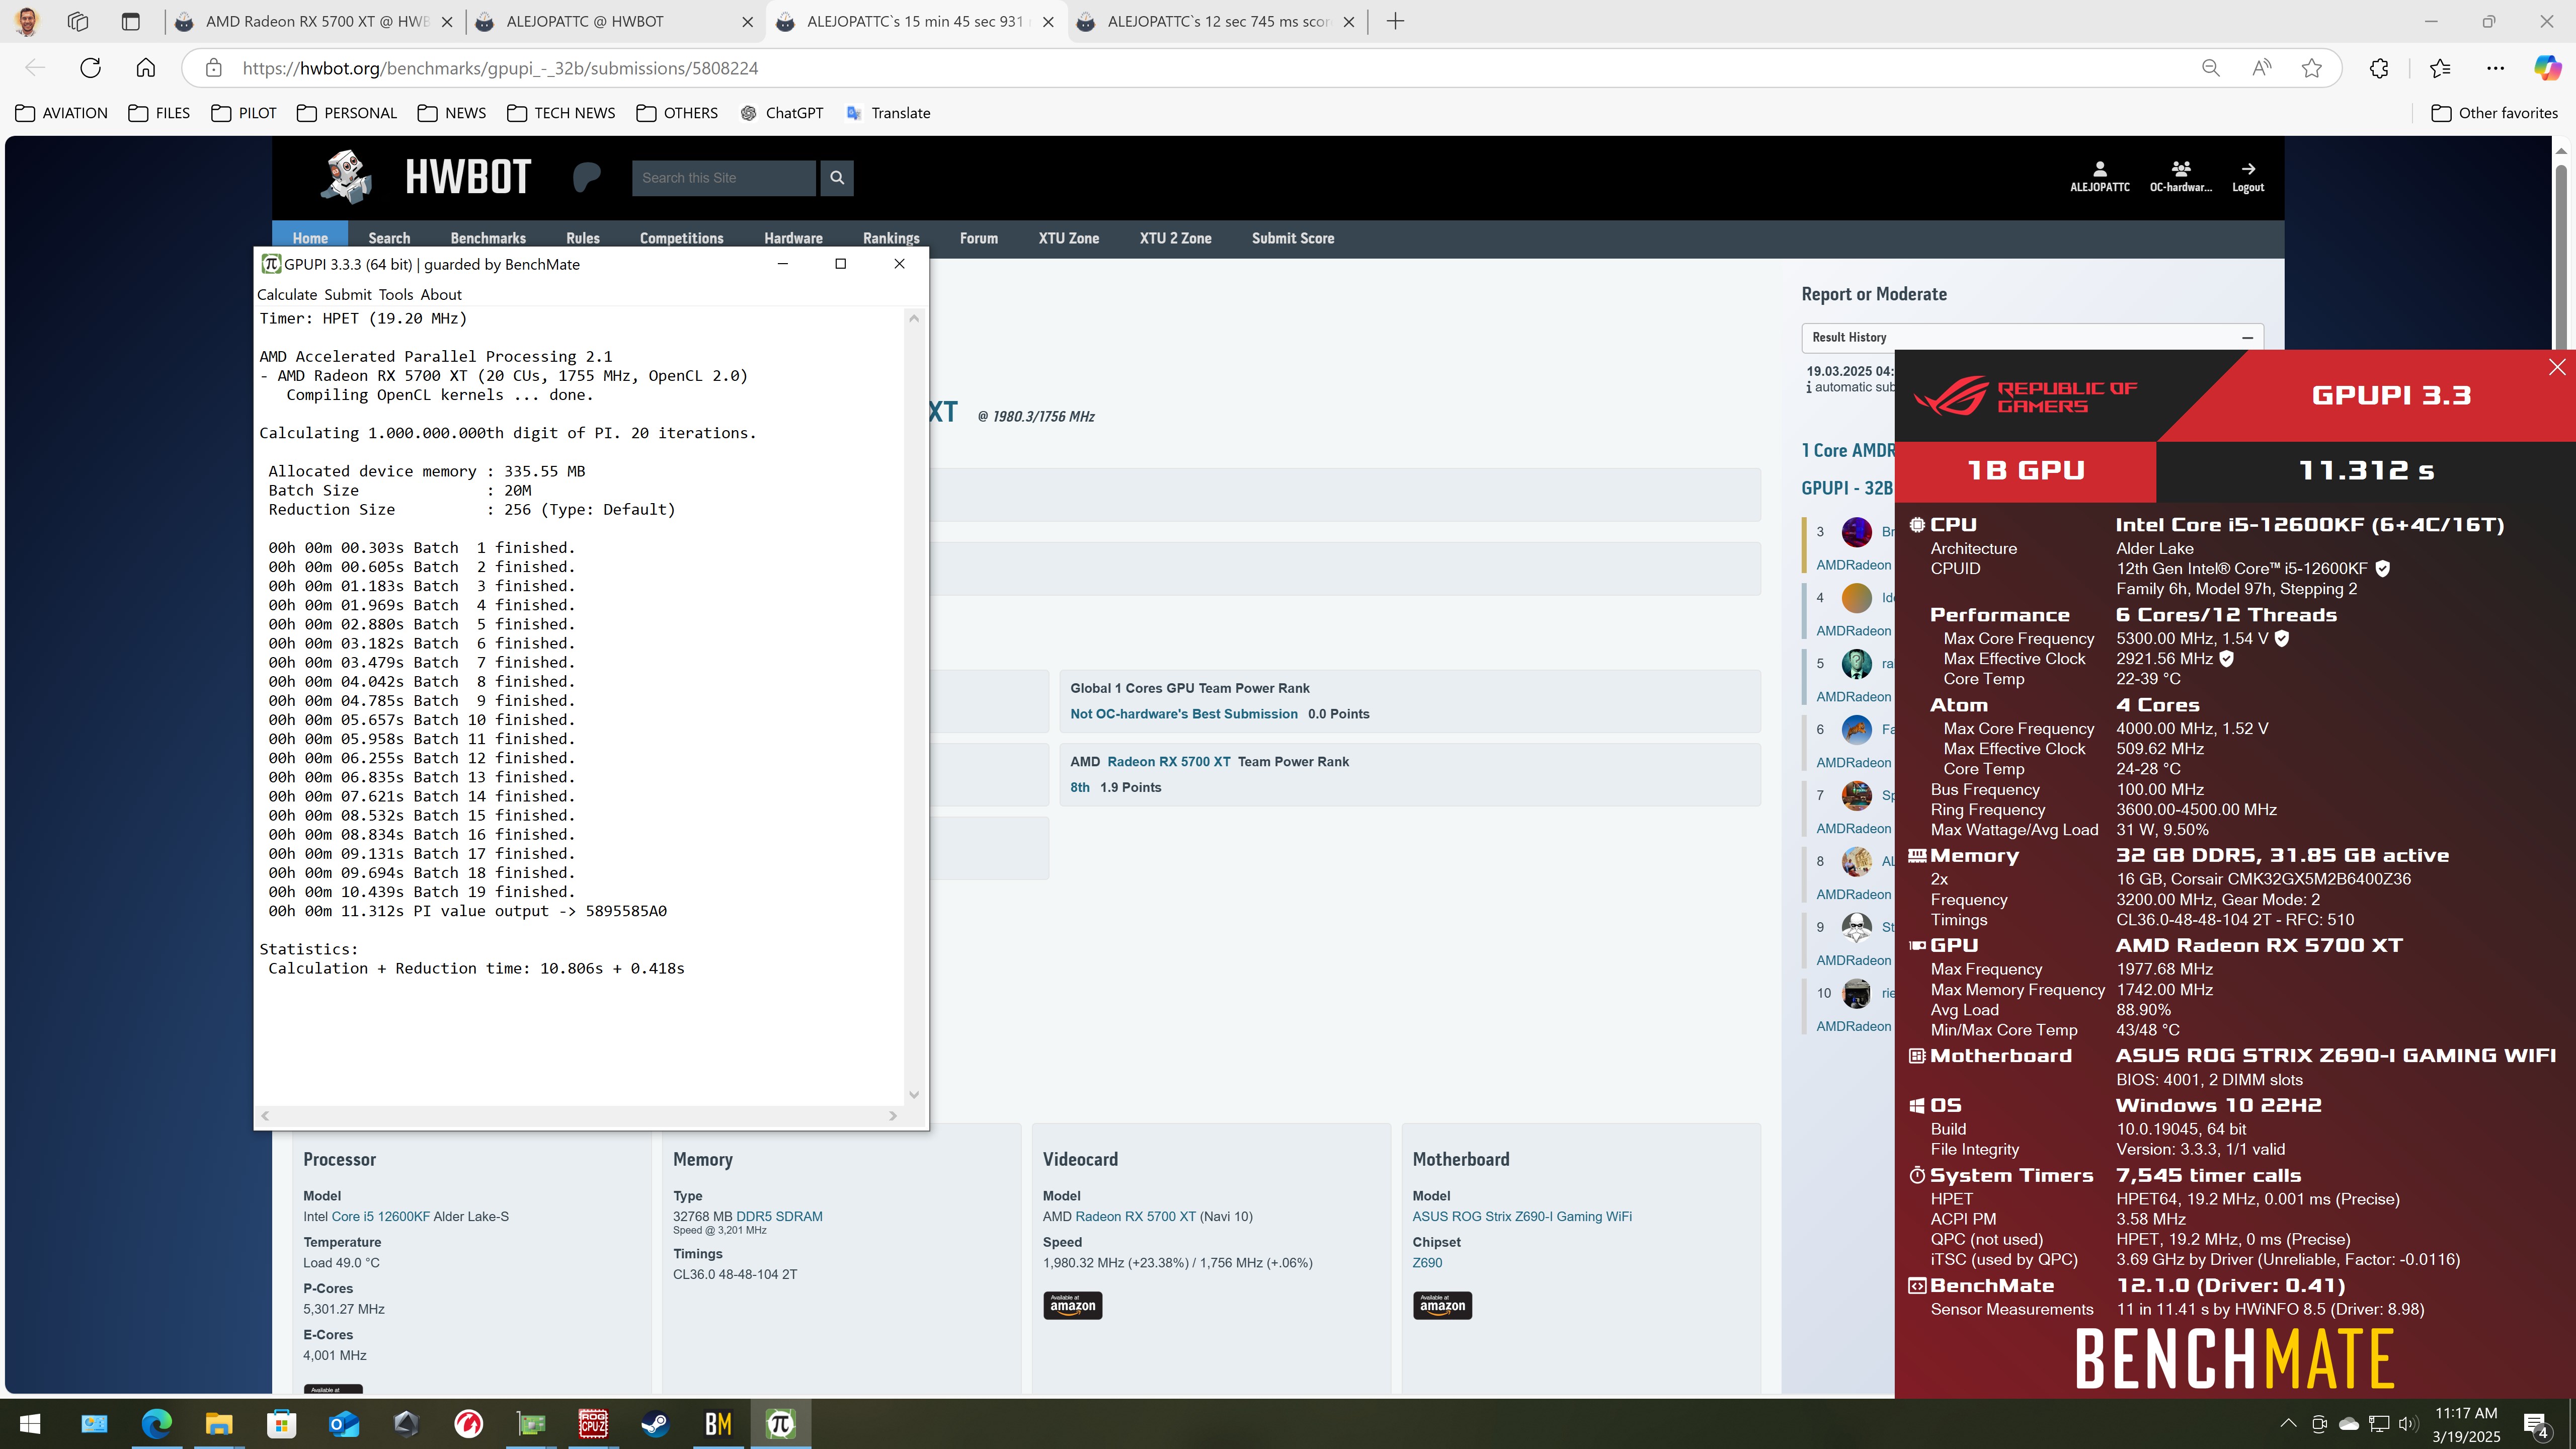2576x1449 pixels.
Task: Open the AVIATION bookmarks folder
Action: pyautogui.click(x=62, y=113)
